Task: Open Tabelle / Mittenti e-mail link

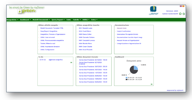Action: point(48,43)
